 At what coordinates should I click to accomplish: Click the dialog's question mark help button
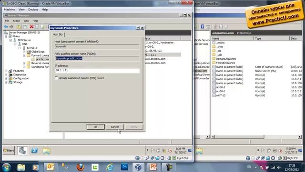[138, 28]
